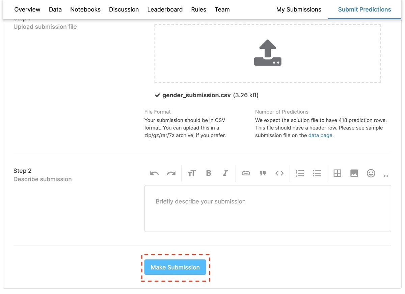
Task: Insert a table into the description
Action: [337, 173]
